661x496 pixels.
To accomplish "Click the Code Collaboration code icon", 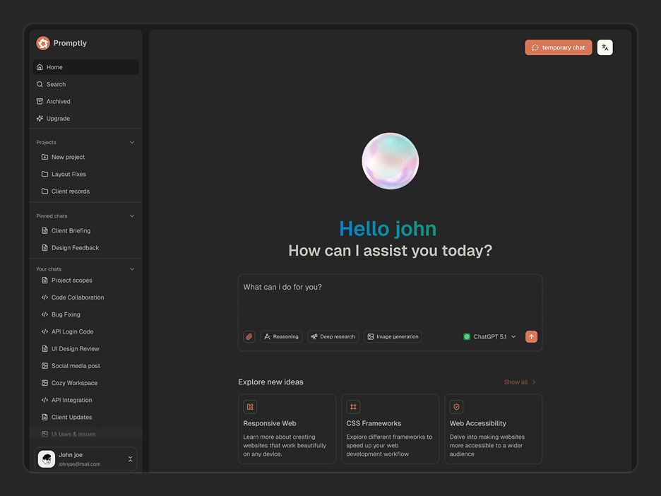I will tap(44, 297).
